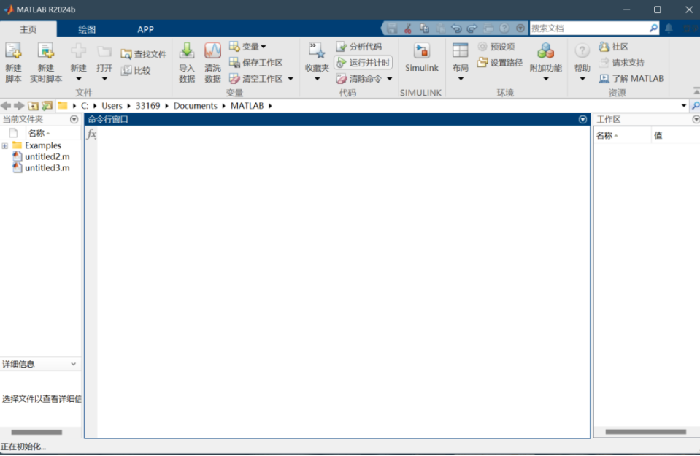The width and height of the screenshot is (700, 456).
Task: Go up one folder level
Action: pos(33,105)
